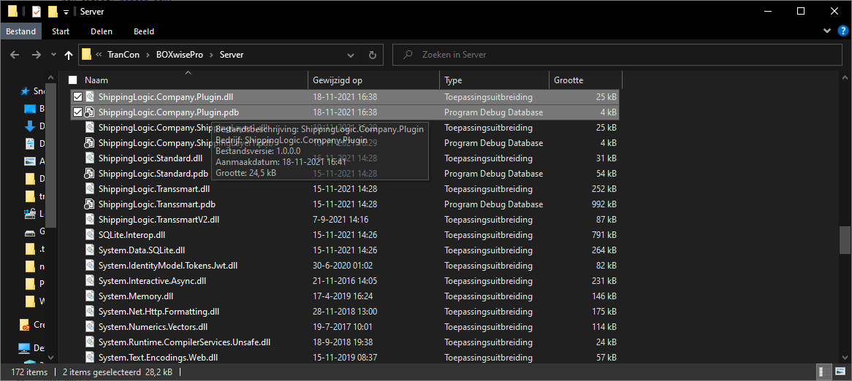Switch to the Beeld ribbon tab
Screen dimensions: 852x381
144,31
